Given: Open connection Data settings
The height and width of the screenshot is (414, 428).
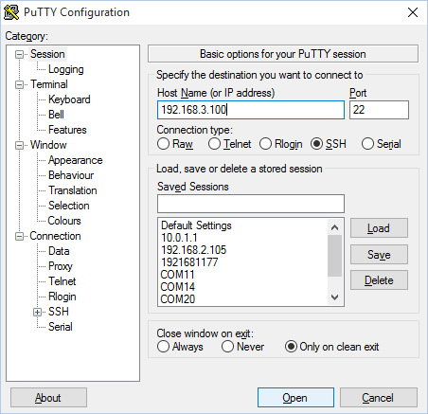Looking at the screenshot, I should coord(59,251).
